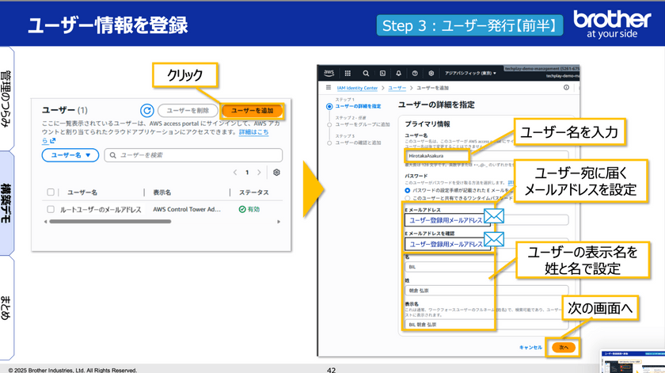This screenshot has width=665, height=373.
Task: Go to next page of the users list
Action: point(260,172)
